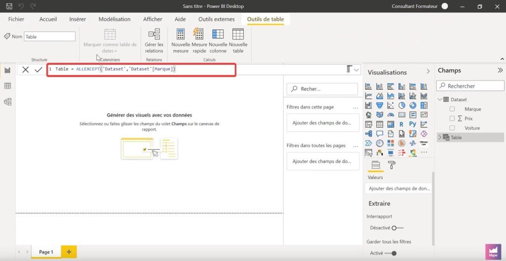Viewport: 506px width, 261px height.
Task: Expand the formula bar with chevron
Action: point(357,70)
